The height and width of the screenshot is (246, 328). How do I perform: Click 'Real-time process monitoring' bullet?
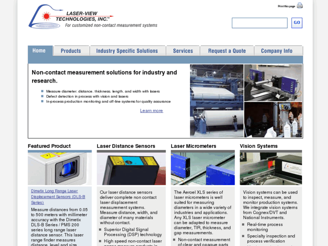tap(265, 227)
